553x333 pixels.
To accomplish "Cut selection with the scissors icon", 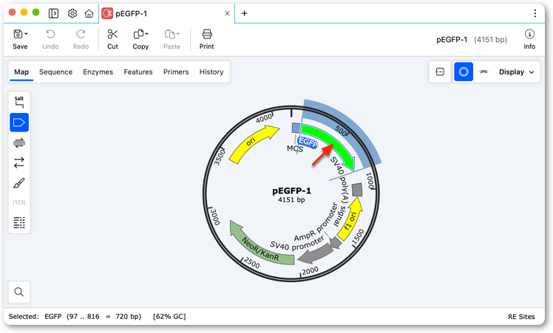I will [x=112, y=34].
